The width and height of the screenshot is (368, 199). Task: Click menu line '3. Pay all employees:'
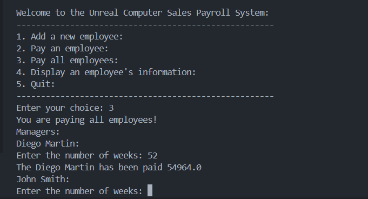tap(67, 61)
